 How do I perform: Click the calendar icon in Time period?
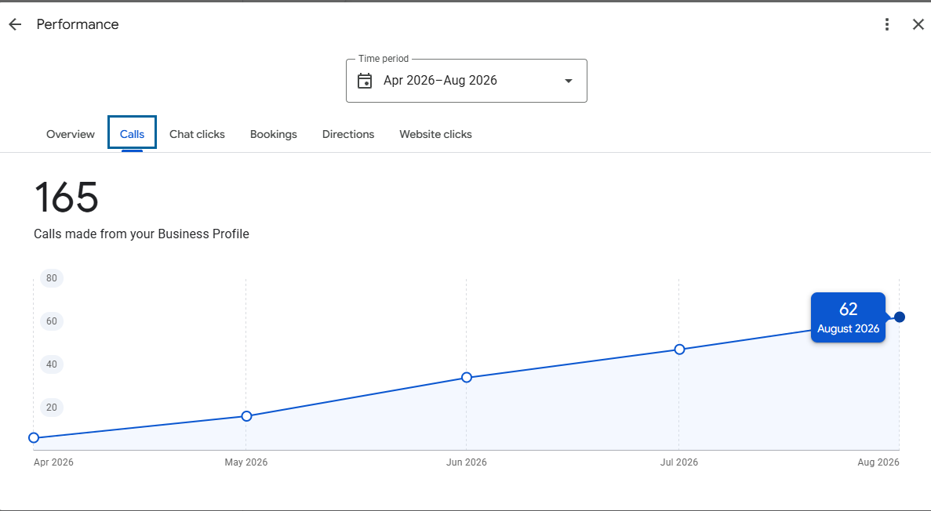coord(365,81)
